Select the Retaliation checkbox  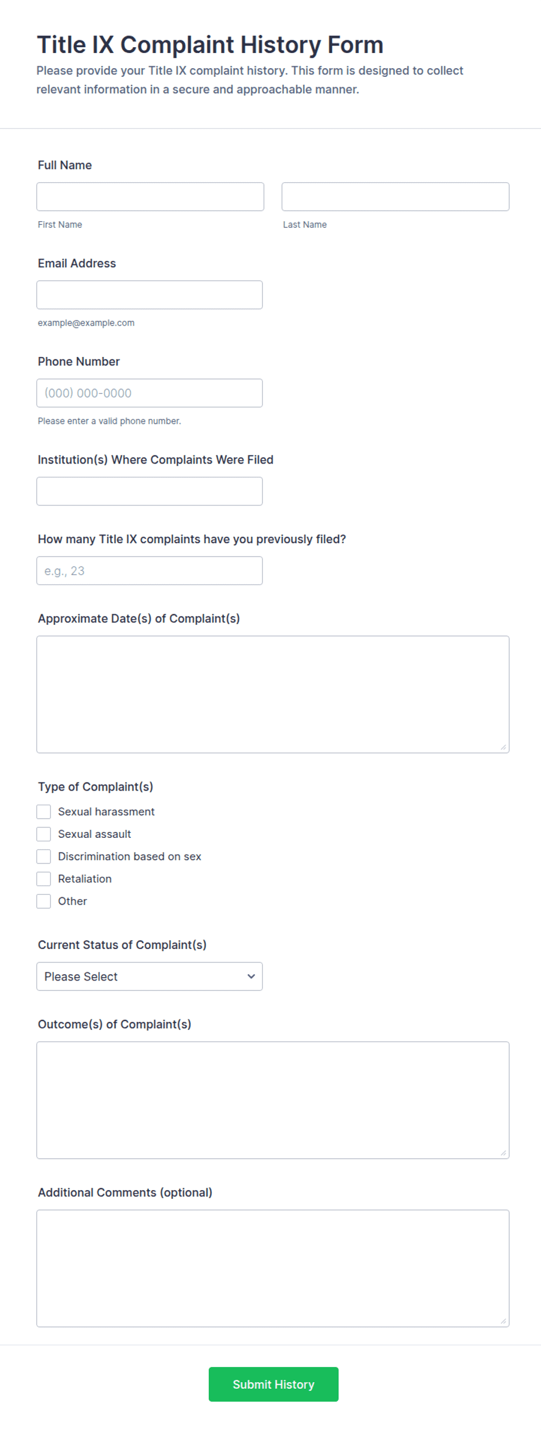point(44,879)
